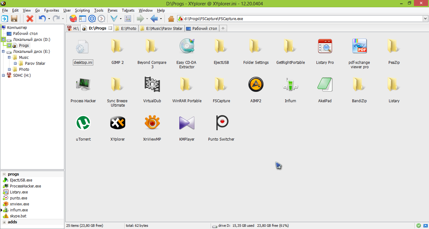
Task: Launch ProcessHacker.exe from catalog
Action: (x=25, y=186)
